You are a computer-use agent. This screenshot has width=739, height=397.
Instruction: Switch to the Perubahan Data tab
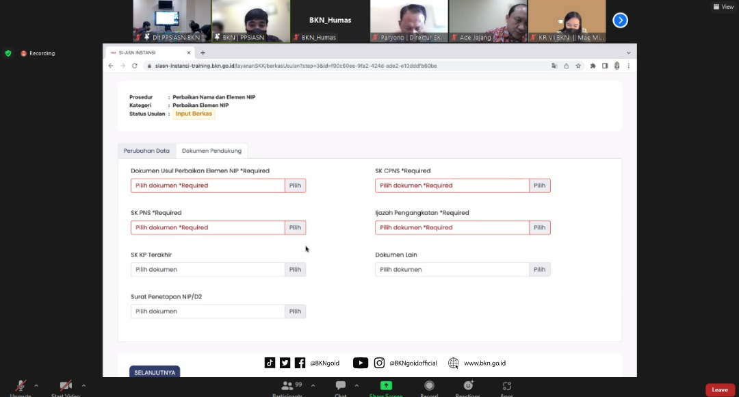[146, 151]
